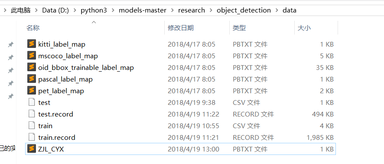The image size is (384, 164).
Task: Go to Data (D:) in breadcrumb
Action: pos(55,10)
